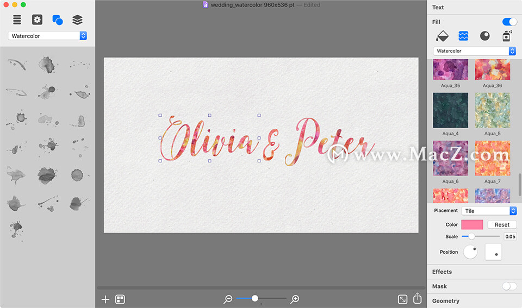Open the grid templates icon below canvas
The height and width of the screenshot is (308, 522).
click(120, 299)
